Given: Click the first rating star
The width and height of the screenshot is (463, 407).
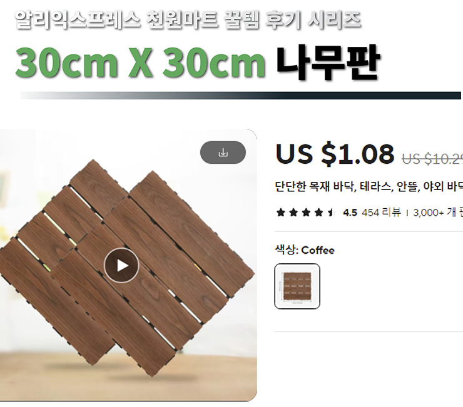Looking at the screenshot, I should (x=281, y=212).
